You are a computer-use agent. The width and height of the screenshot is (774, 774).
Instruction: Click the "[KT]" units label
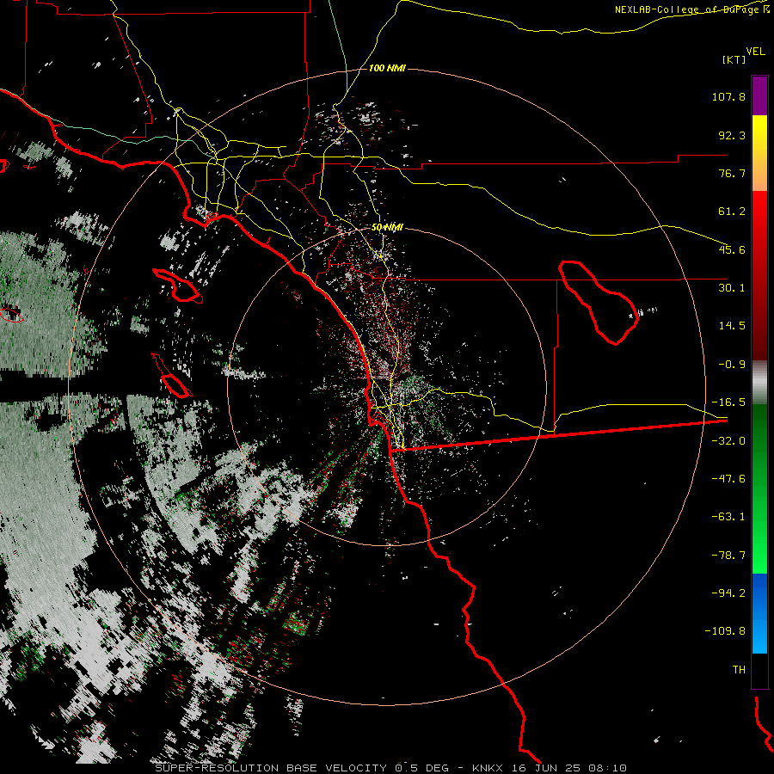[x=734, y=59]
